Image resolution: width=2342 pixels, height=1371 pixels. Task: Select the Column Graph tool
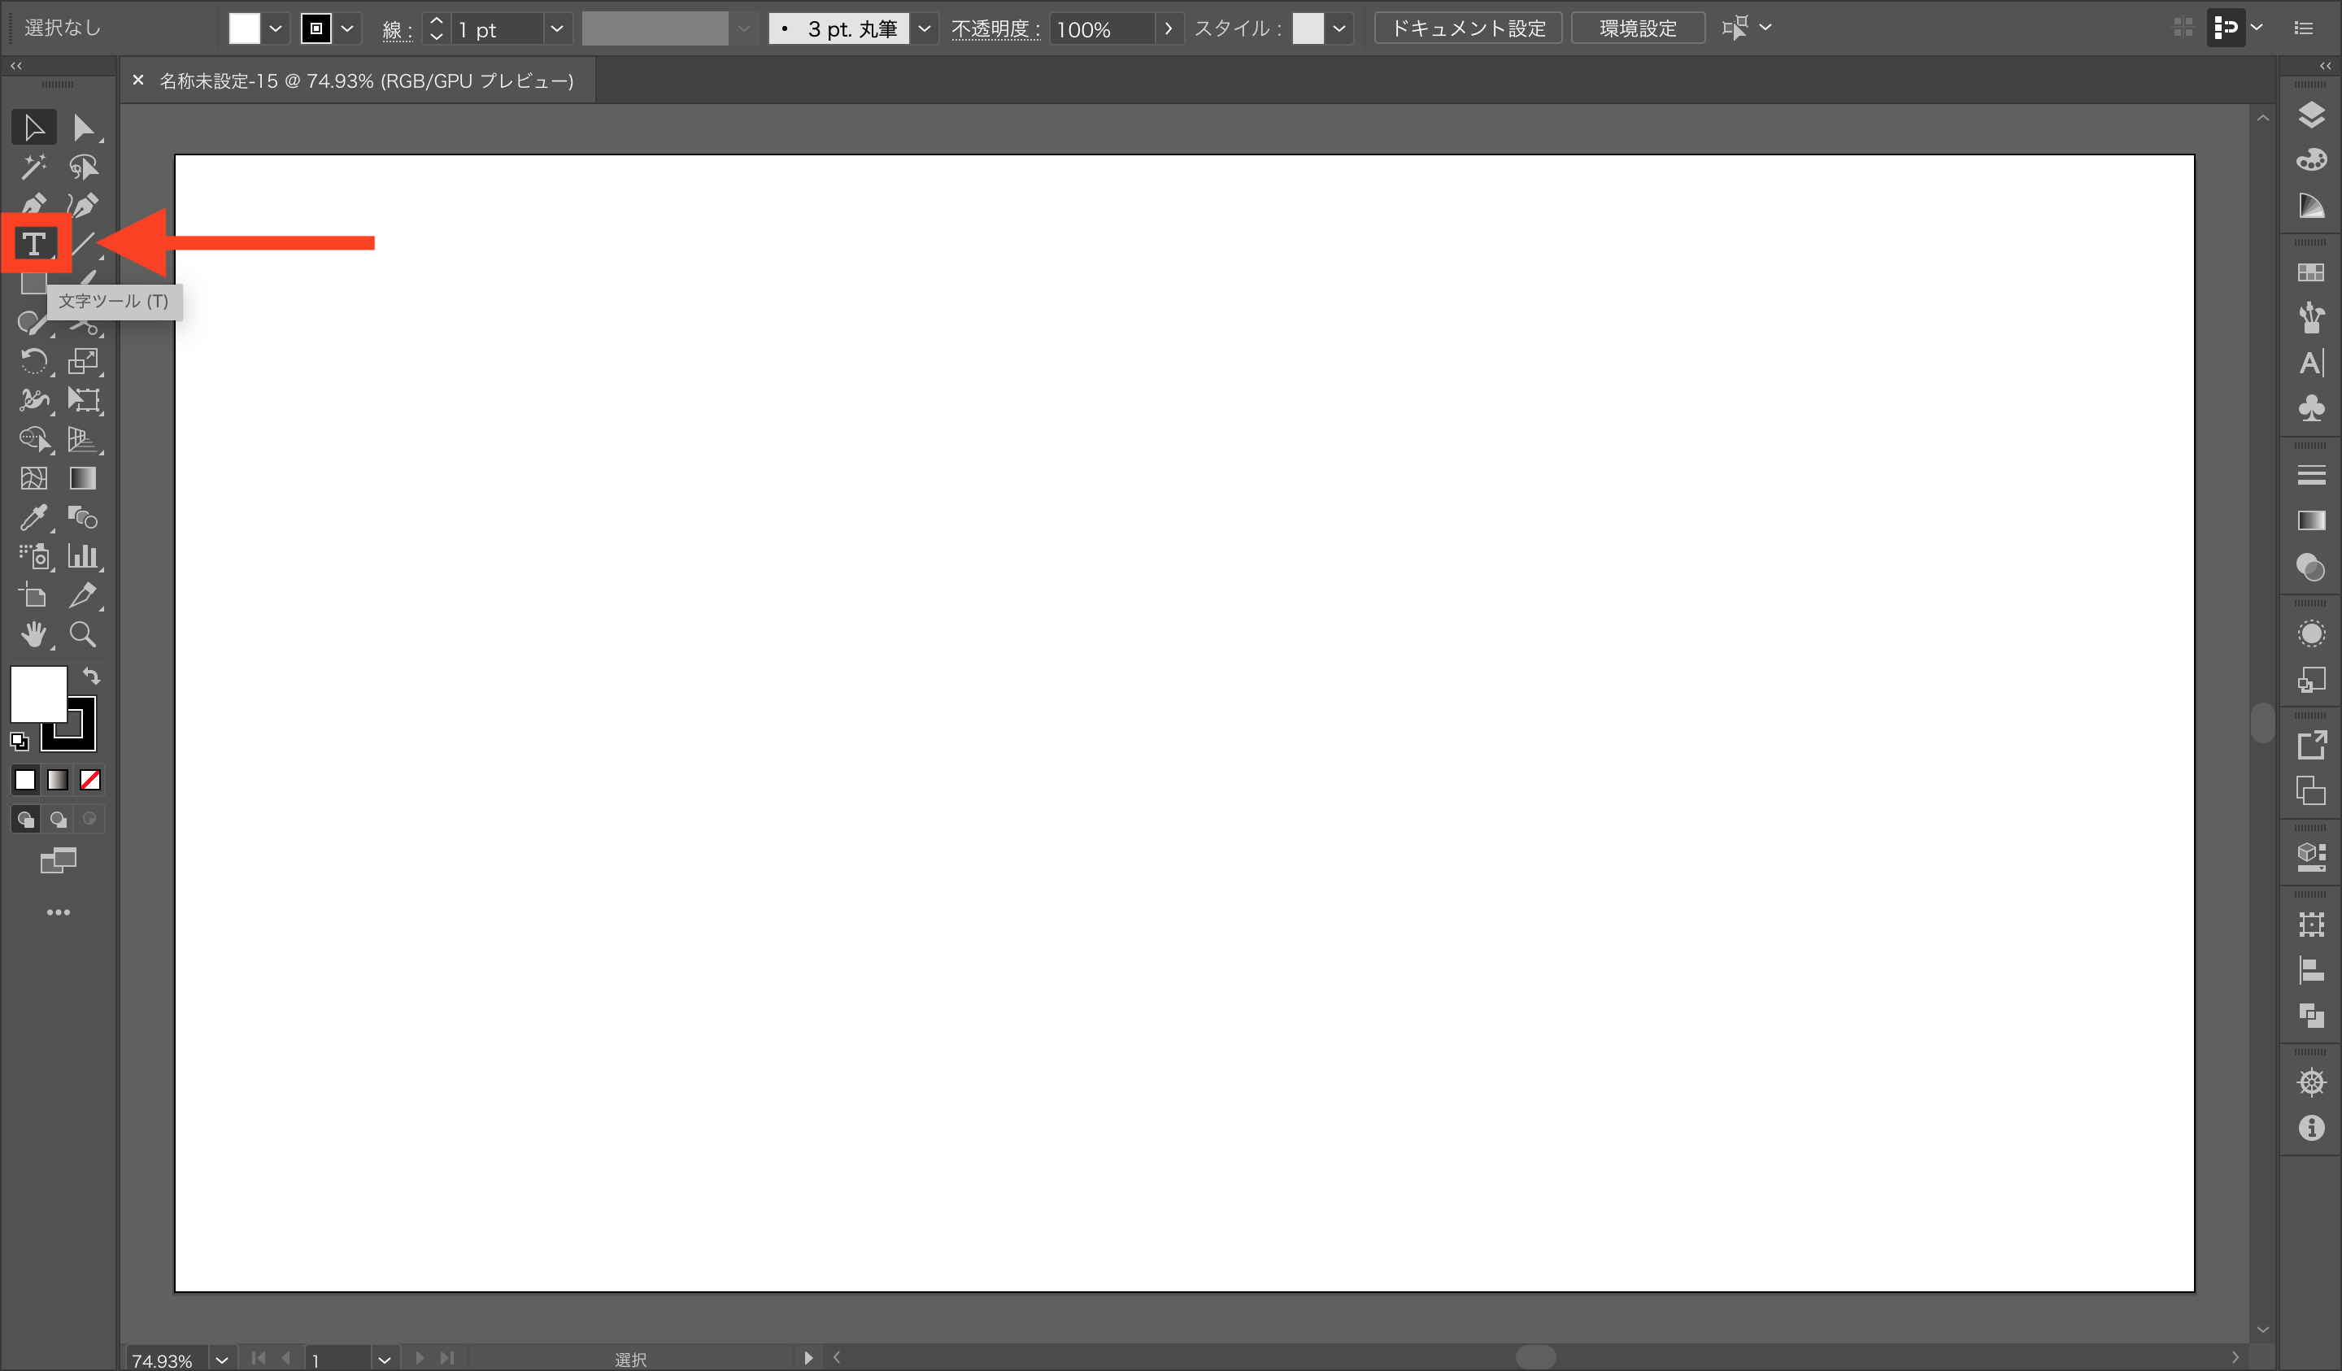[83, 556]
